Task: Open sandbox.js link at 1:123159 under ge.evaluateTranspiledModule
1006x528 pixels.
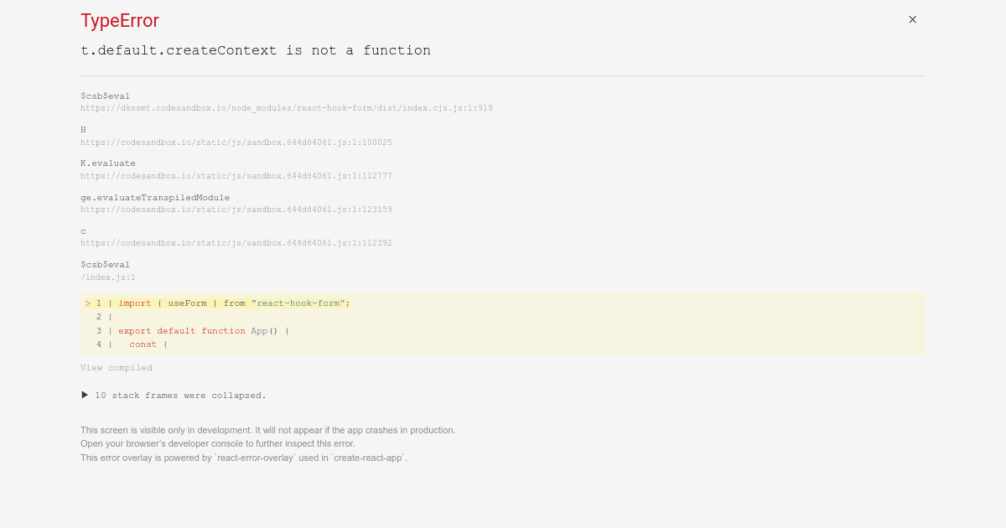Action: pos(236,210)
